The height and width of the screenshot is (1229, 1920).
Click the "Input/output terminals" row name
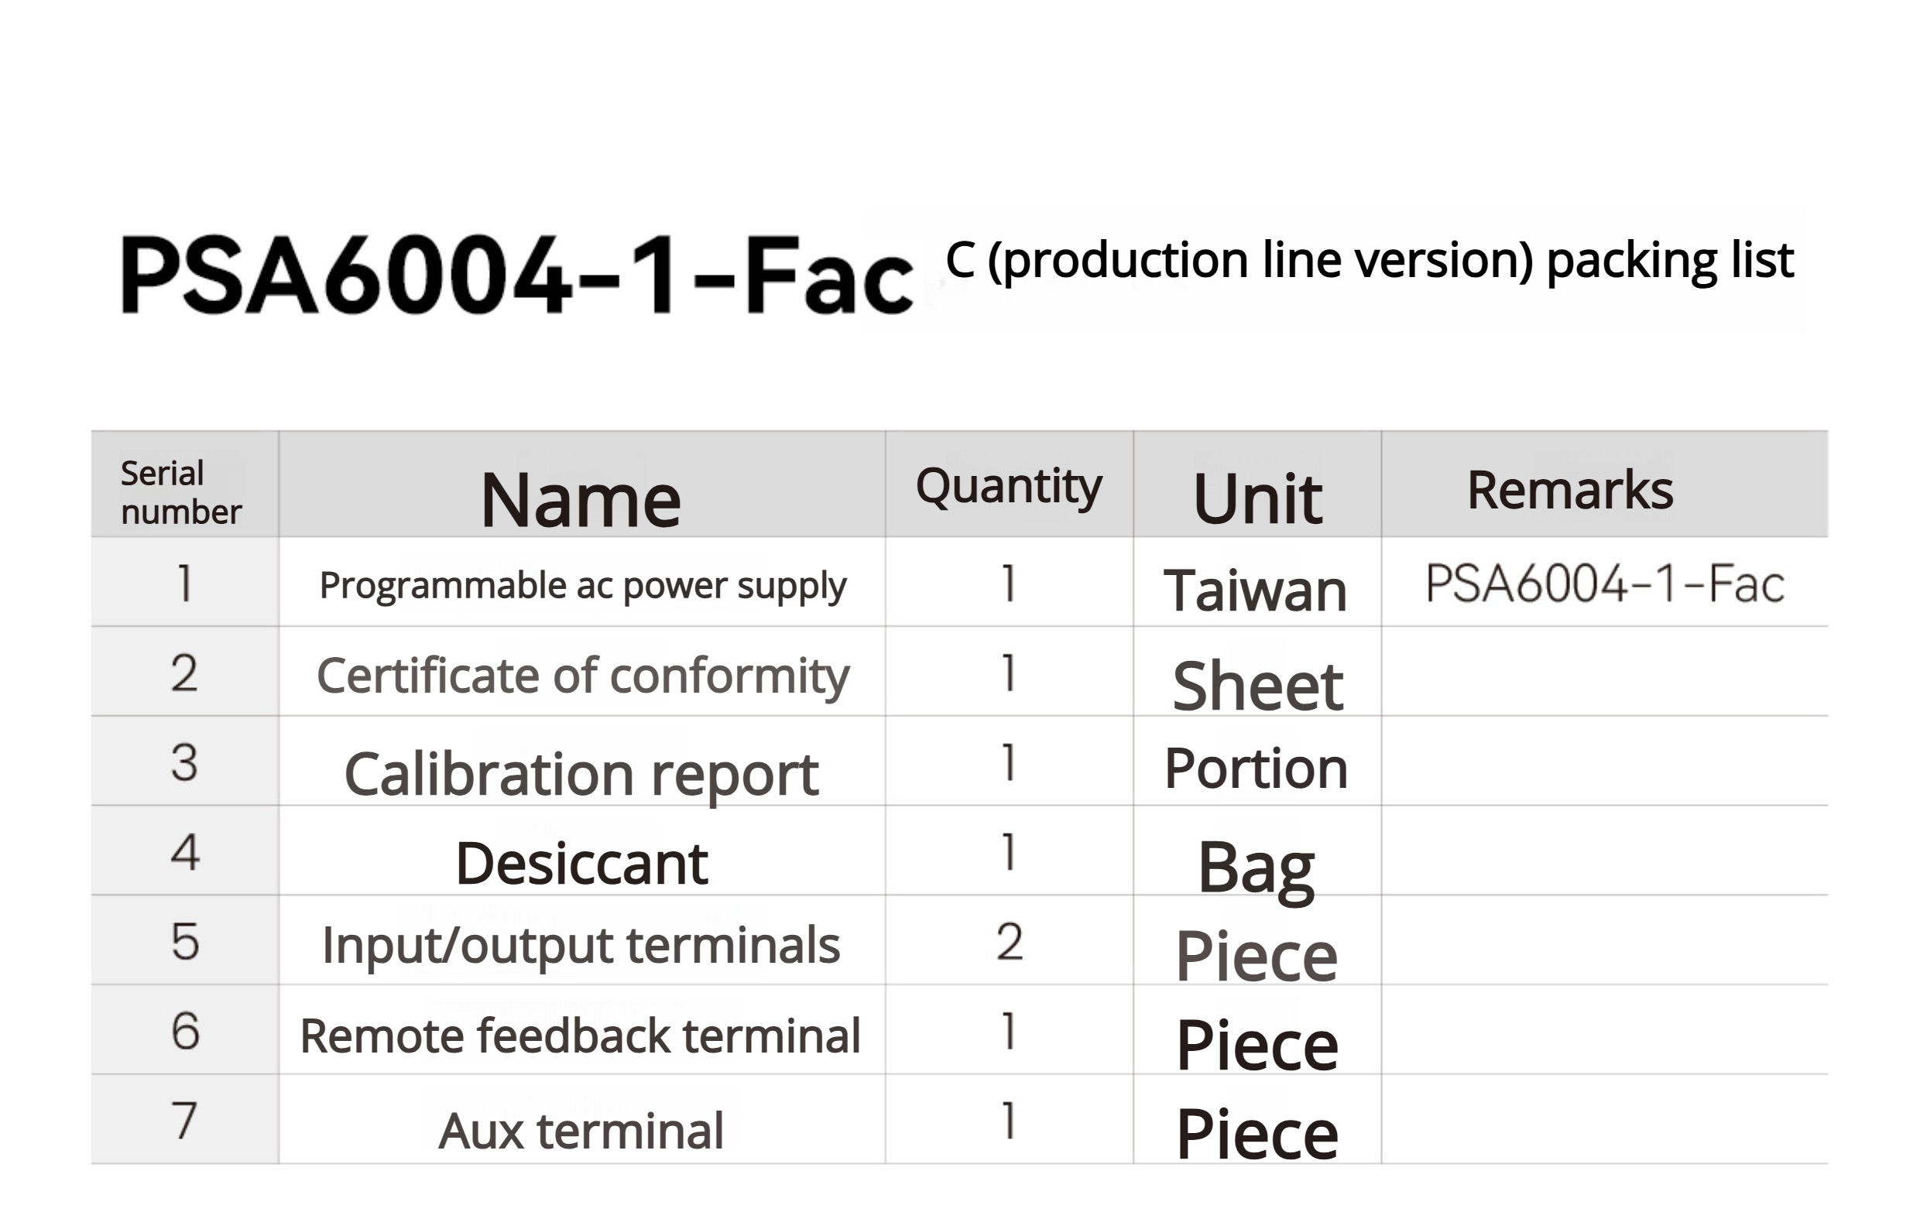click(x=581, y=946)
